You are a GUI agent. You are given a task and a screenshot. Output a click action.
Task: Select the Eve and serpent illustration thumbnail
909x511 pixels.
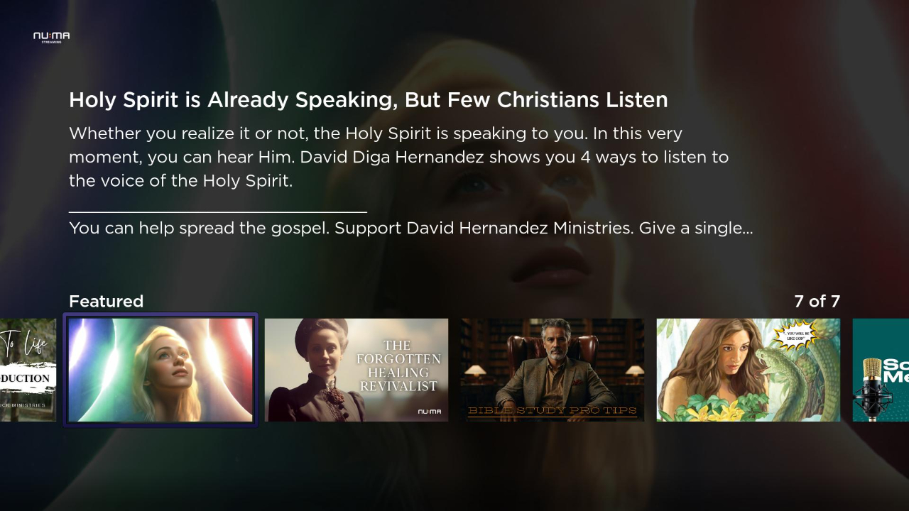tap(749, 370)
